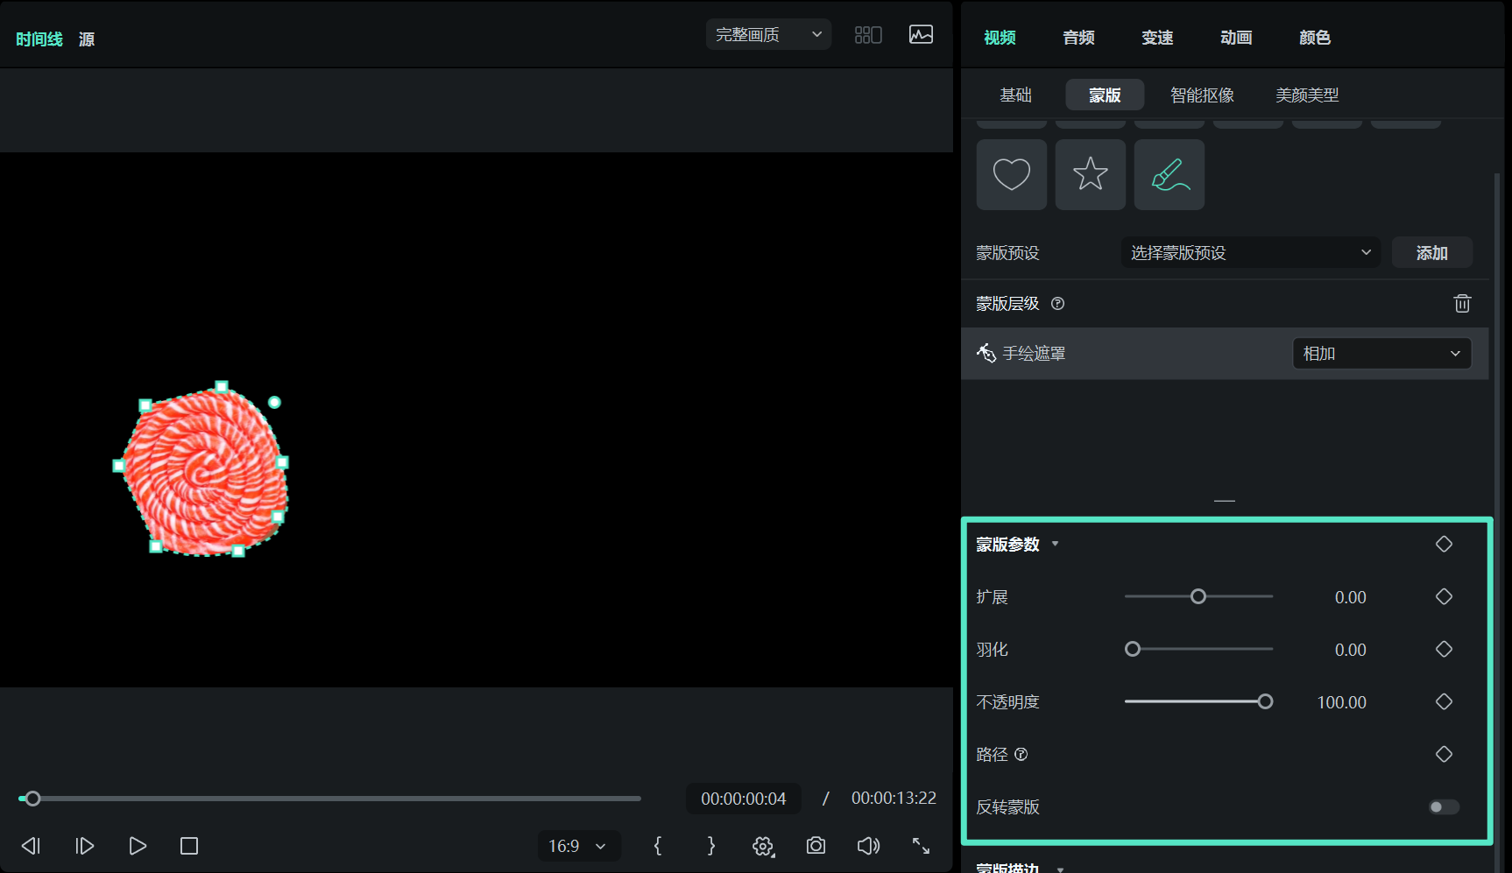1512x873 pixels.
Task: Click current timecode 00:00:00:04
Action: click(x=743, y=799)
